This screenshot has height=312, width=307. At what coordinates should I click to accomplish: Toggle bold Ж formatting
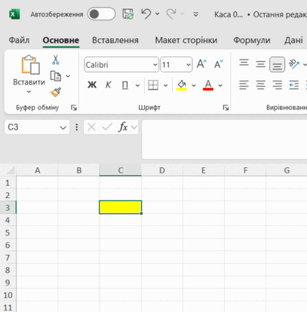click(92, 85)
